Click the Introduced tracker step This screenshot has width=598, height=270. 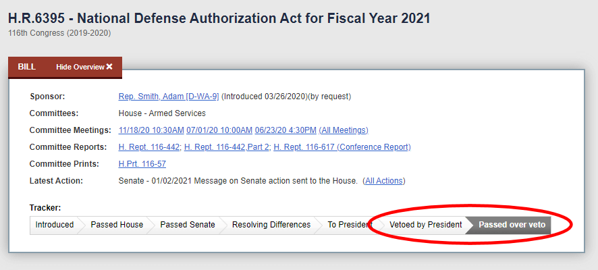[55, 225]
